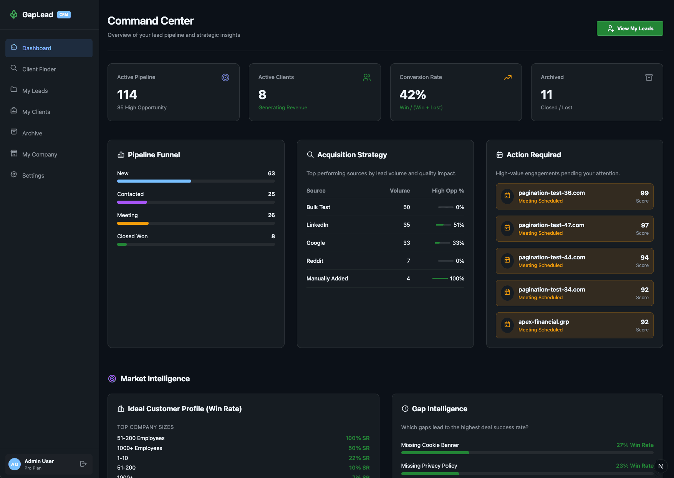Click the calendar icon for pagination-test-36.com
The image size is (674, 478).
507,196
